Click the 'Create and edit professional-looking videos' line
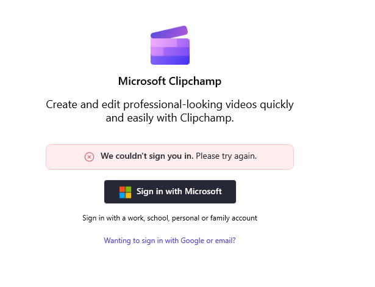375x287 pixels. [x=170, y=104]
